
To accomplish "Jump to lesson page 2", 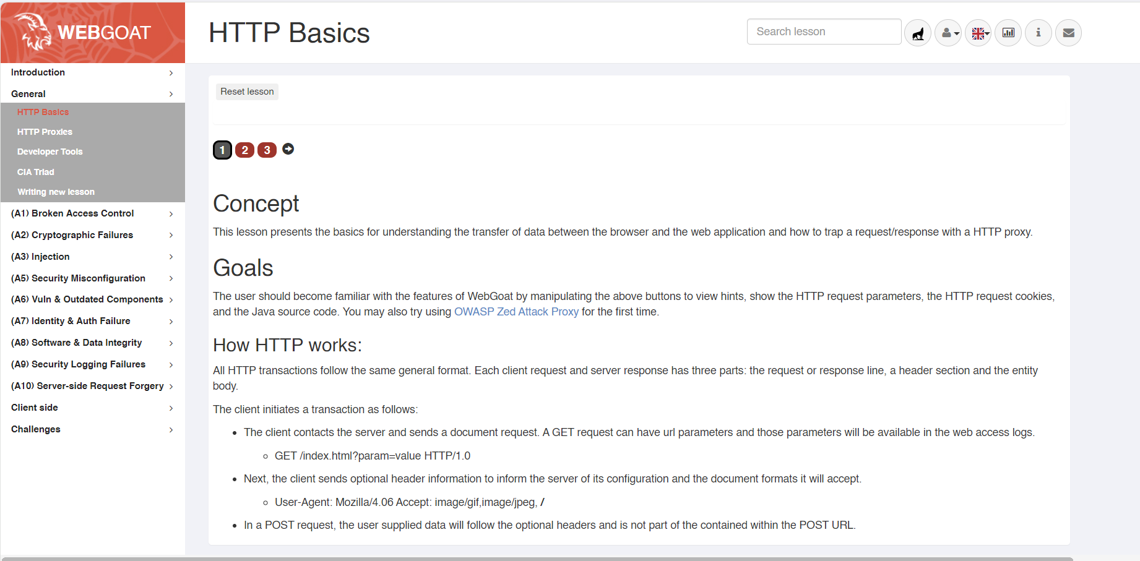I will pyautogui.click(x=244, y=150).
